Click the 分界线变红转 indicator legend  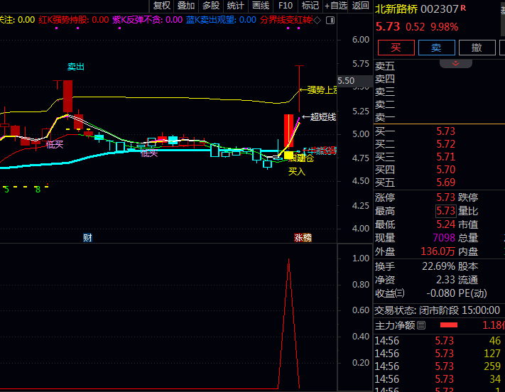tap(286, 20)
